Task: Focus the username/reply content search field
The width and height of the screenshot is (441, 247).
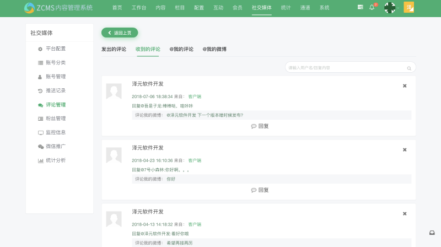Action: (x=350, y=67)
